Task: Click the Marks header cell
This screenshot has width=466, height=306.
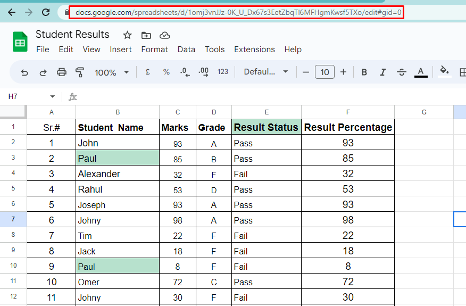Action: click(x=178, y=127)
